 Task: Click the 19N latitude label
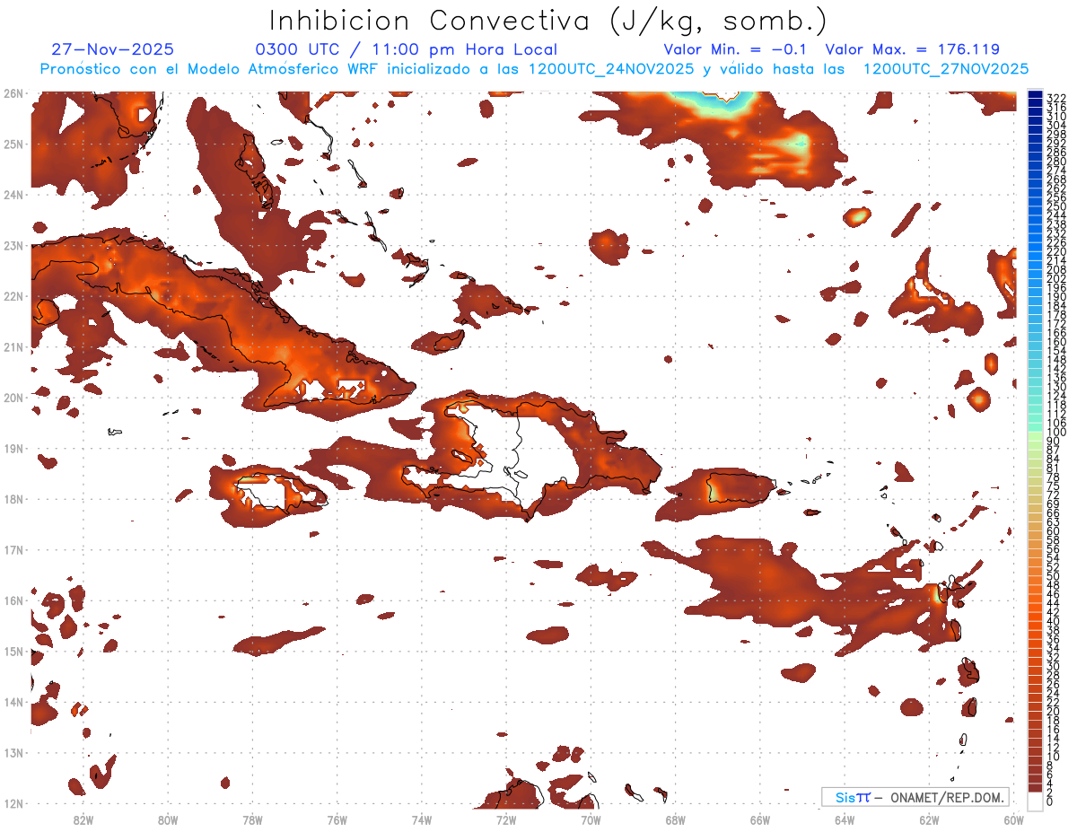[x=13, y=448]
